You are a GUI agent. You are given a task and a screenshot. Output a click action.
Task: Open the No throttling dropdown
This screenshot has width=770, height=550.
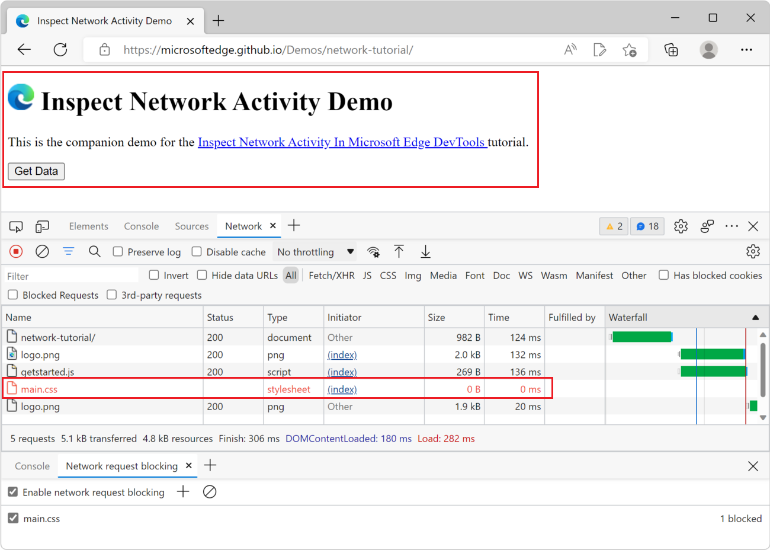(315, 252)
